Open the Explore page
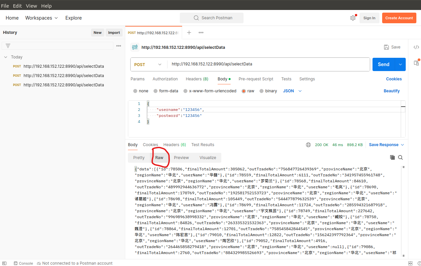421x266 pixels. (x=73, y=18)
